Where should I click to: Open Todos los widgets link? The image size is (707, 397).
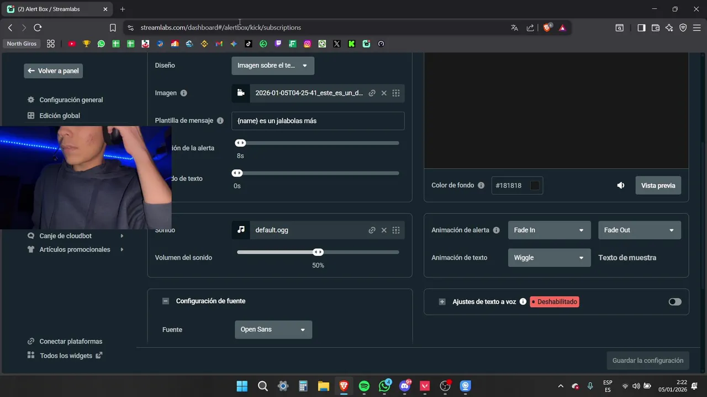pyautogui.click(x=65, y=356)
